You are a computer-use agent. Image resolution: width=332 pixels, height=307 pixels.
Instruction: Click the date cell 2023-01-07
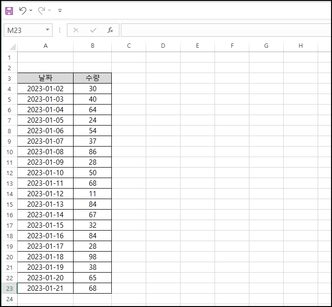click(45, 141)
